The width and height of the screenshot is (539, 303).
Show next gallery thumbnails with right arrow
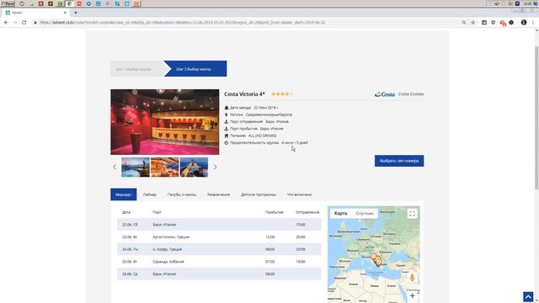[215, 167]
